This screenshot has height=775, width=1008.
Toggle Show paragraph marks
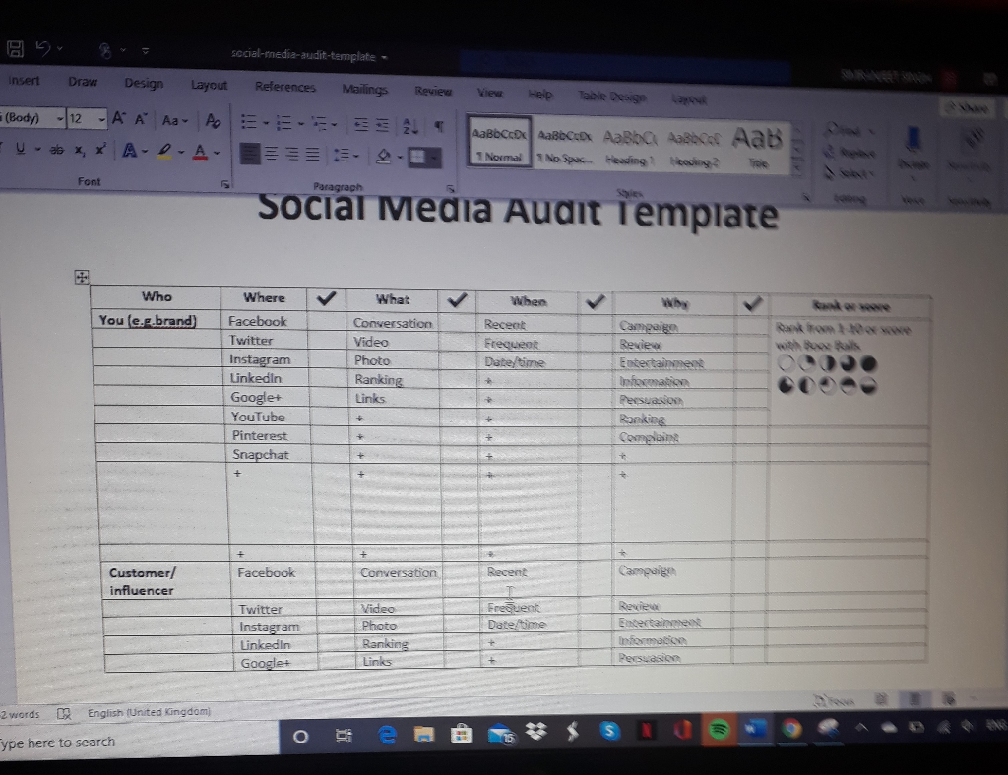tap(439, 127)
